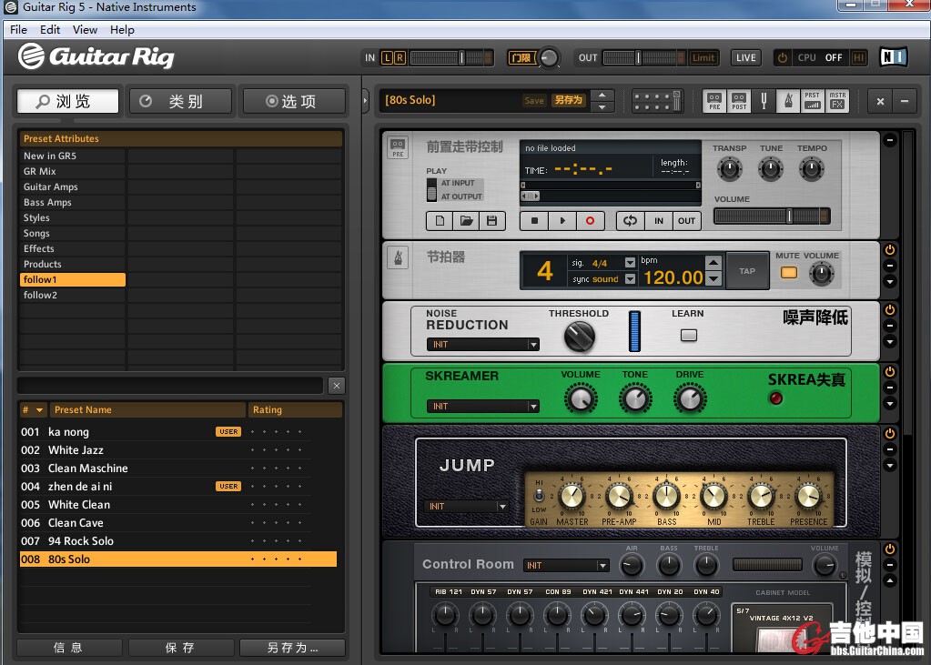Click the Jump amp MASTER knob
This screenshot has width=931, height=665.
(x=572, y=497)
